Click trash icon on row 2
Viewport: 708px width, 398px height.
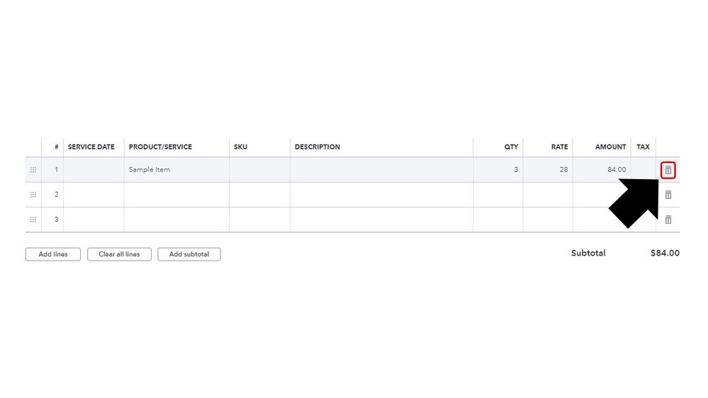tap(668, 195)
